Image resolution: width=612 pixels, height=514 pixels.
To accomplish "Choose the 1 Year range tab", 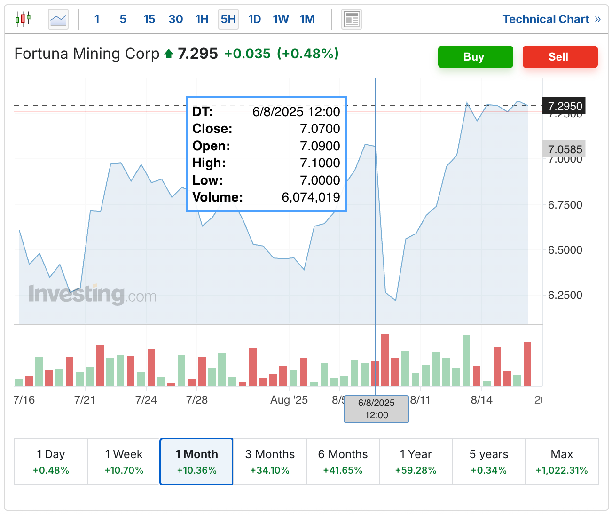I will (416, 462).
